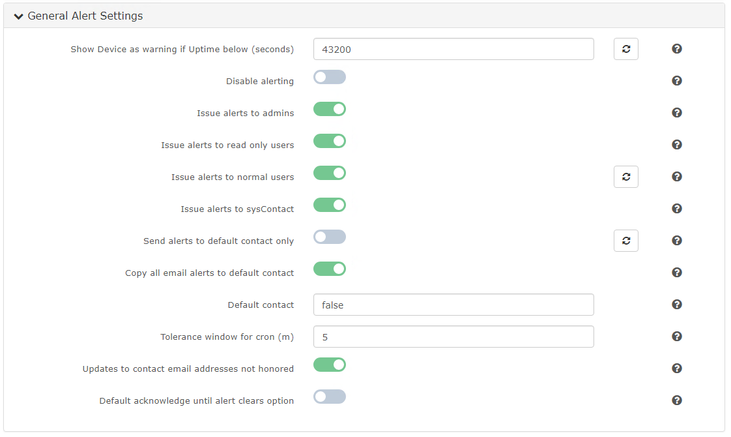Click inside the Default contact input field

tap(453, 304)
